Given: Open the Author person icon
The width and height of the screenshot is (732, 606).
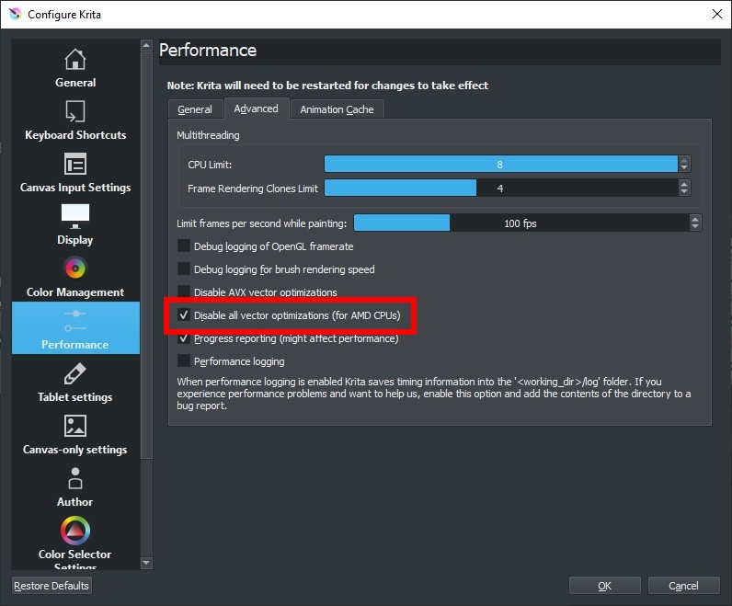Looking at the screenshot, I should pyautogui.click(x=75, y=478).
